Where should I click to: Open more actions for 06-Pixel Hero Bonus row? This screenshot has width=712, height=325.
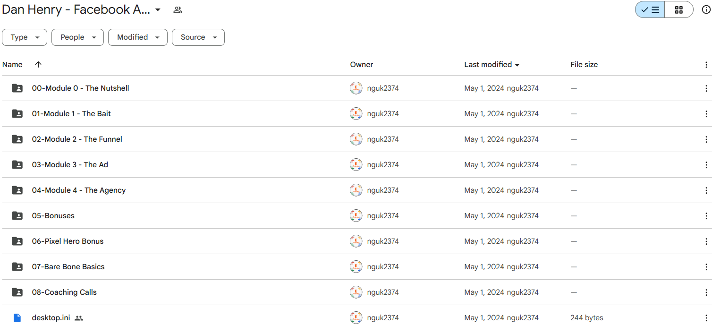[706, 241]
